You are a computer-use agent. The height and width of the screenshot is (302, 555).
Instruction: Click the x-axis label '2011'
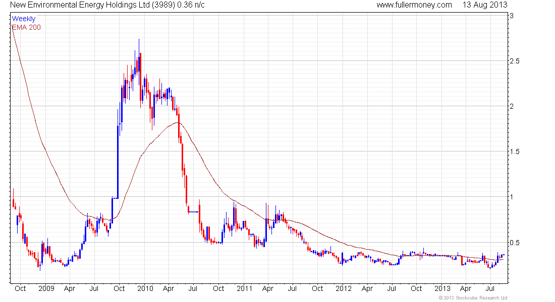tap(244, 288)
